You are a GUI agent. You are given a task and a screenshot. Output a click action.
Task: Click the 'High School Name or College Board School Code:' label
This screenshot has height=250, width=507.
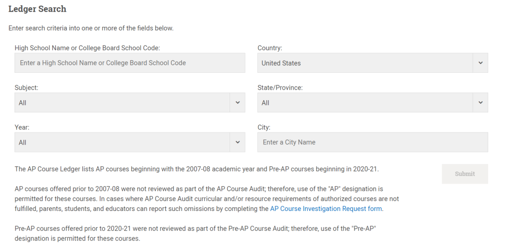(87, 48)
